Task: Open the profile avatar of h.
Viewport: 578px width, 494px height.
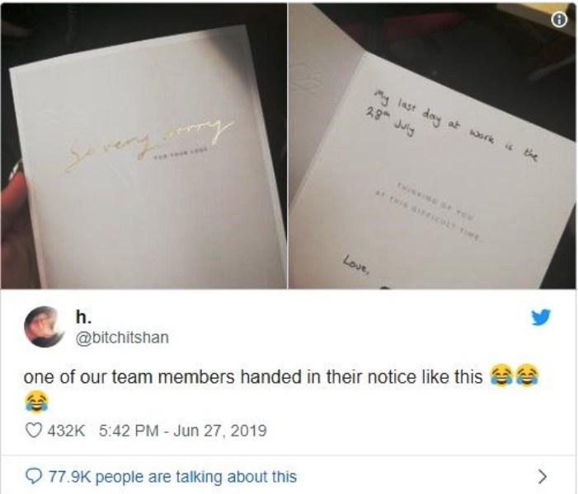Action: click(45, 327)
